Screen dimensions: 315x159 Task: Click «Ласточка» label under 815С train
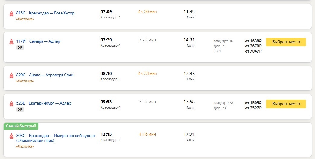tap(25, 19)
